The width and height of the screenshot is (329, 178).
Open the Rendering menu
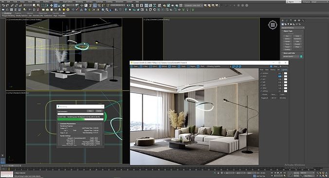79,1
